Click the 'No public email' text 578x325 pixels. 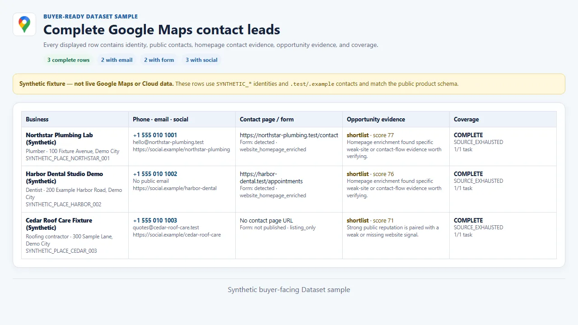tap(151, 181)
